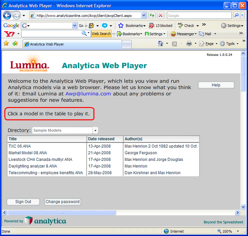The image size is (248, 236).
Task: Open the Home button dropdown arrow
Action: (167, 43)
